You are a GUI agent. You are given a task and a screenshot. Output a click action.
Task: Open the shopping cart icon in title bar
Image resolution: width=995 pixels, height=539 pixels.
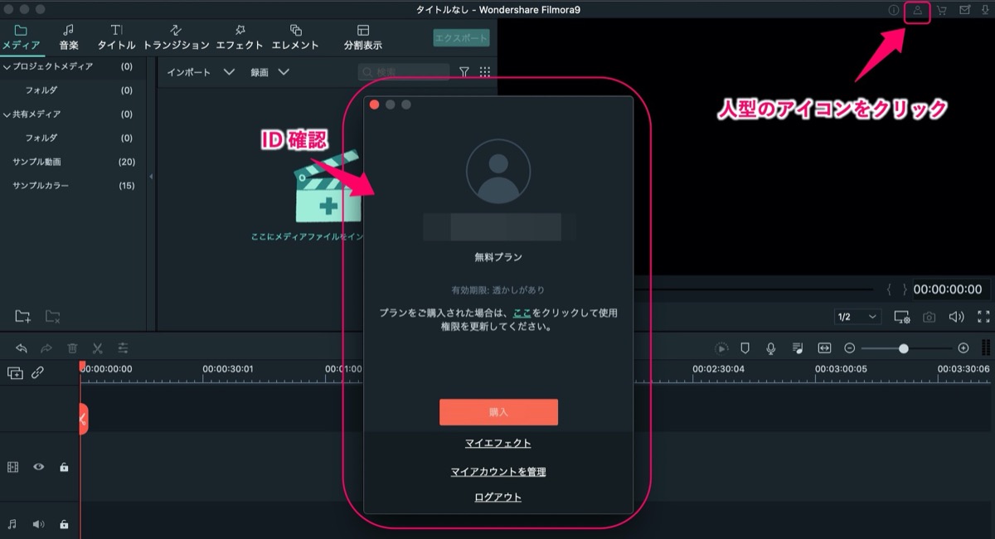[x=941, y=11]
